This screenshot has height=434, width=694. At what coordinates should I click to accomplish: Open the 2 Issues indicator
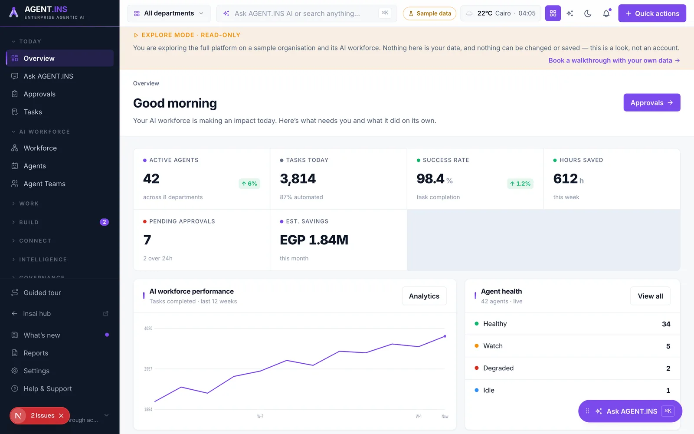pyautogui.click(x=42, y=416)
